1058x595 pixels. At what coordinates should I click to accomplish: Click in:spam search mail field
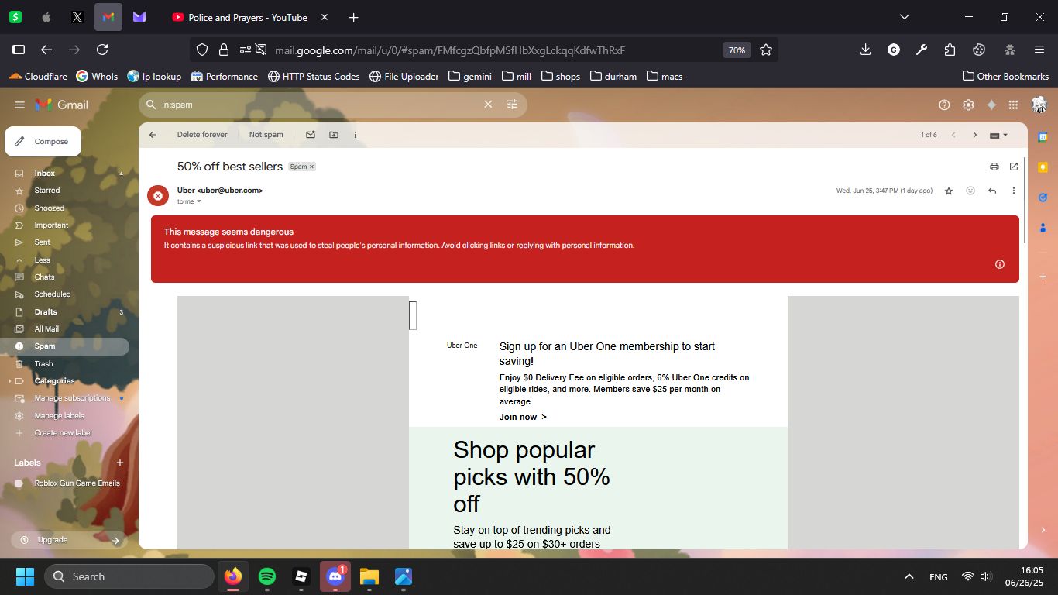pyautogui.click(x=318, y=105)
